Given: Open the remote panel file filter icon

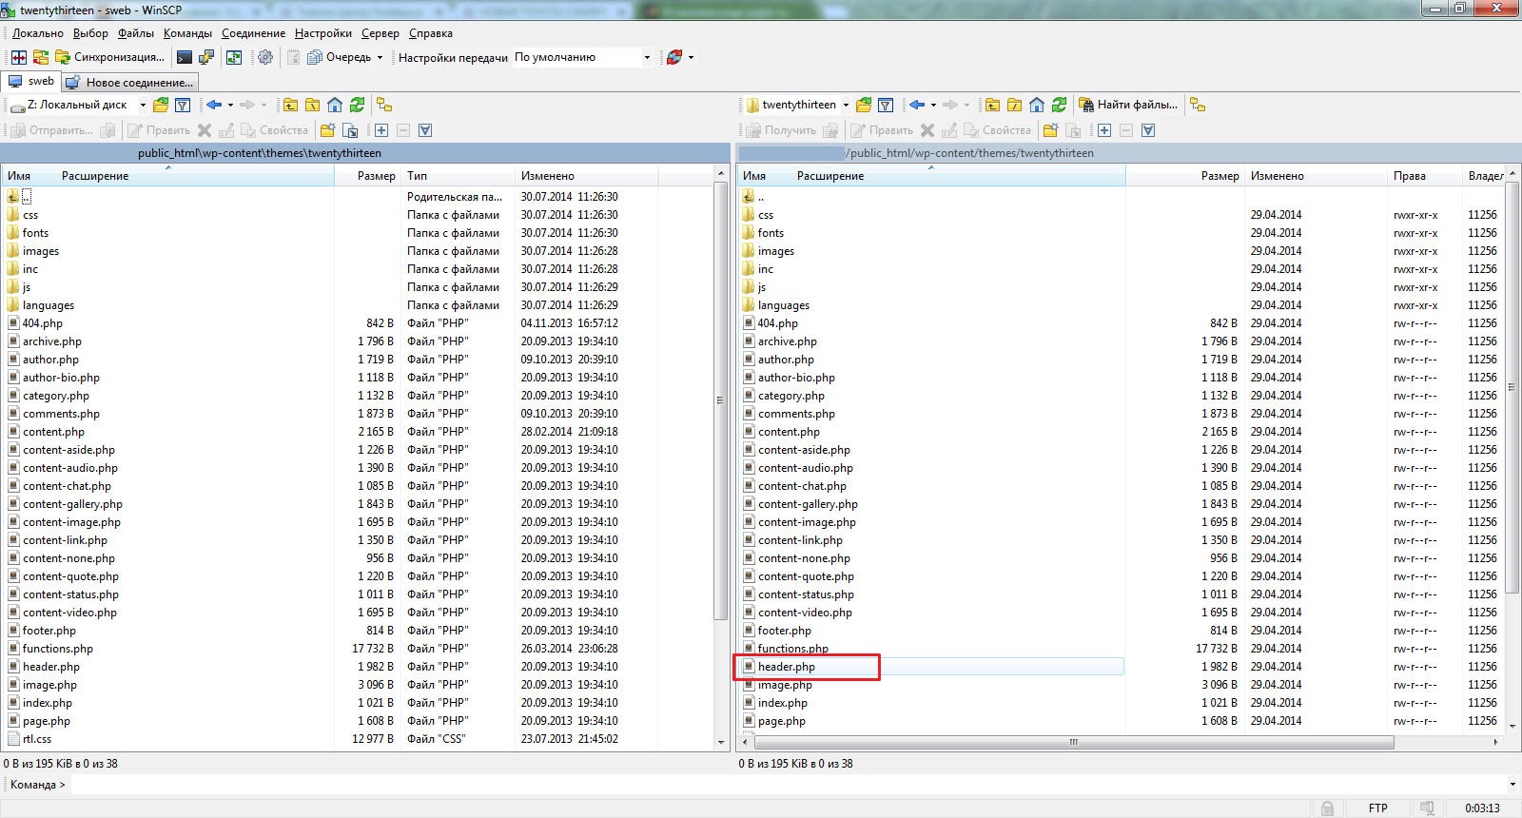Looking at the screenshot, I should 886,105.
